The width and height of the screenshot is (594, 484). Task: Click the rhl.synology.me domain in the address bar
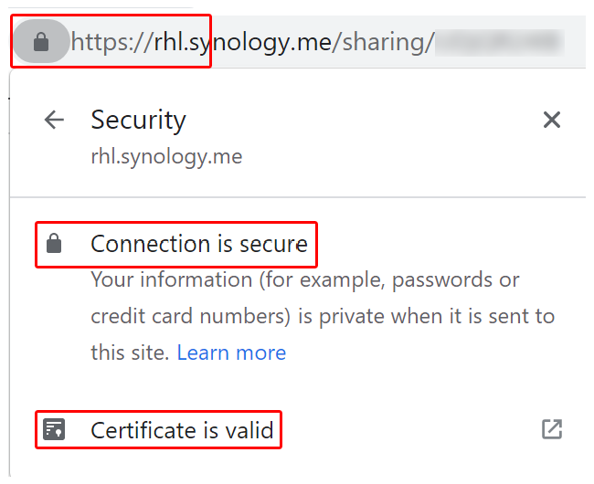[243, 42]
